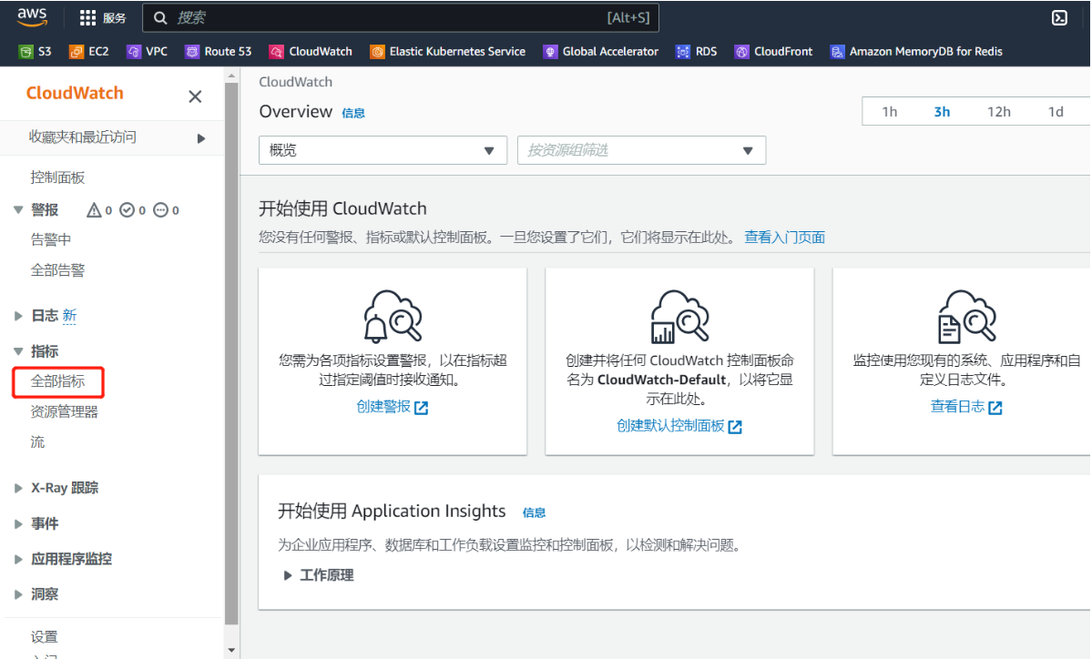Open 流 in the sidebar

pyautogui.click(x=37, y=442)
